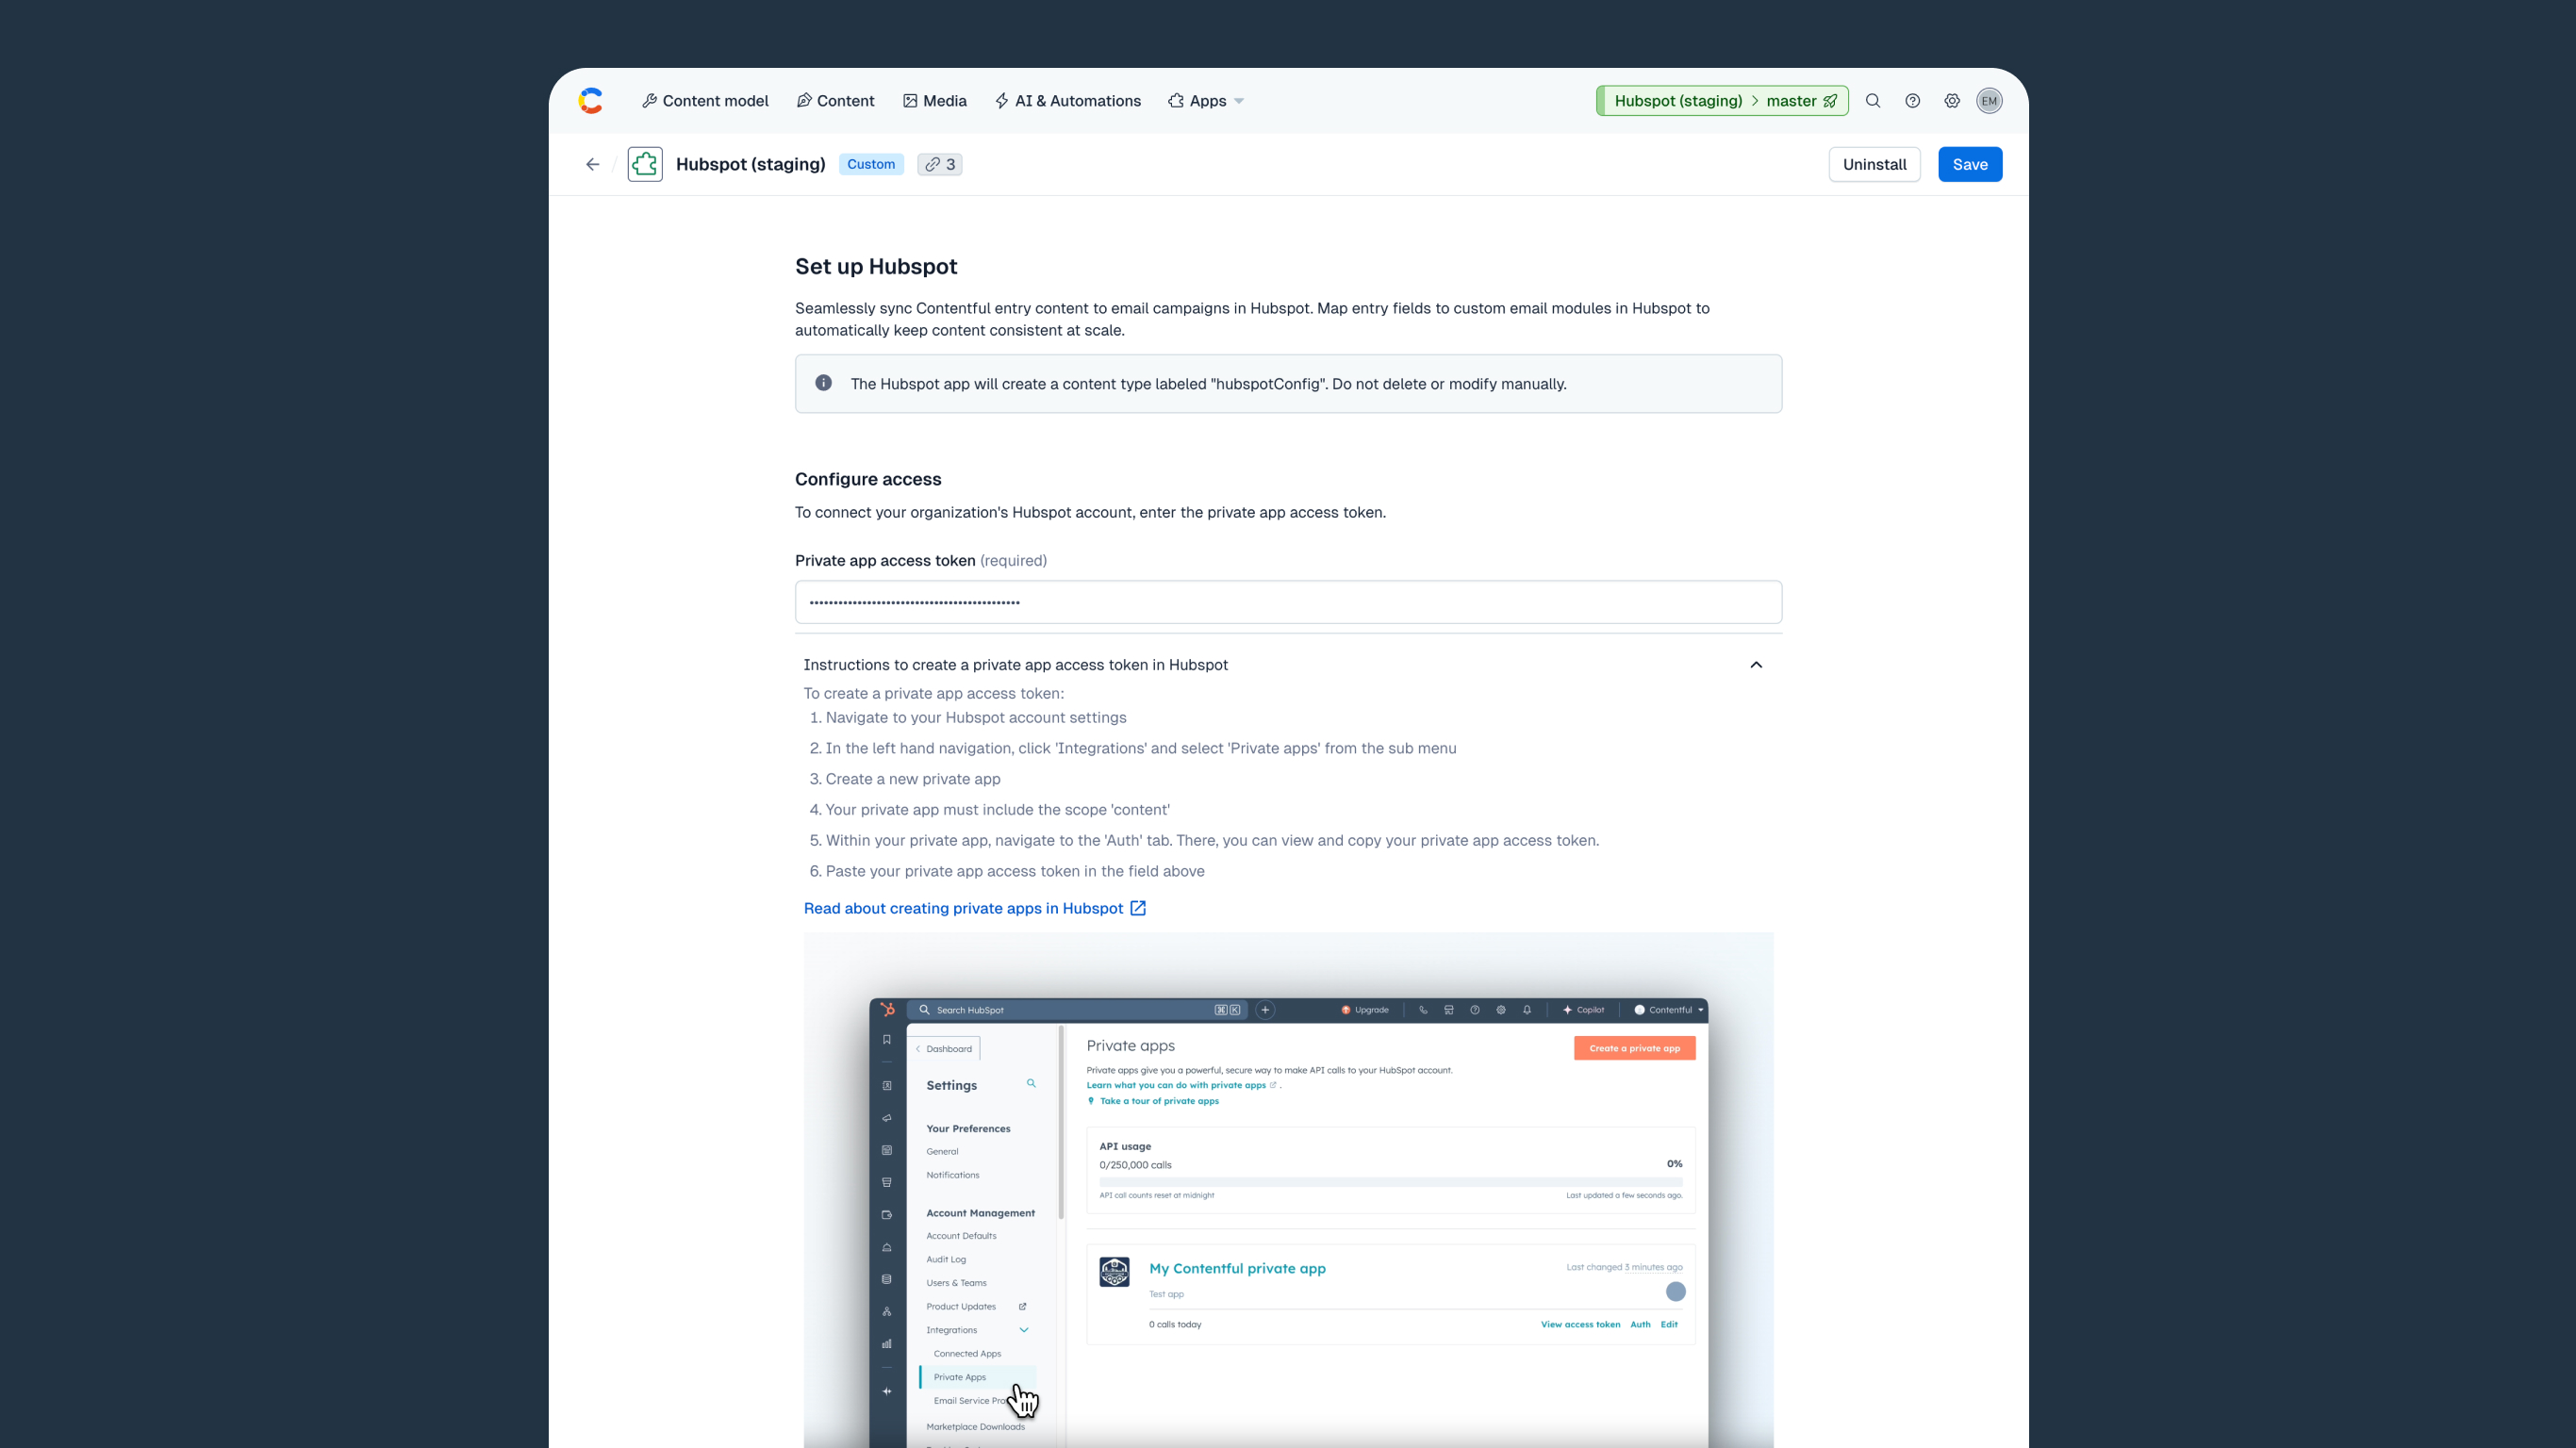This screenshot has height=1448, width=2576.
Task: Save the app configuration
Action: (1970, 164)
